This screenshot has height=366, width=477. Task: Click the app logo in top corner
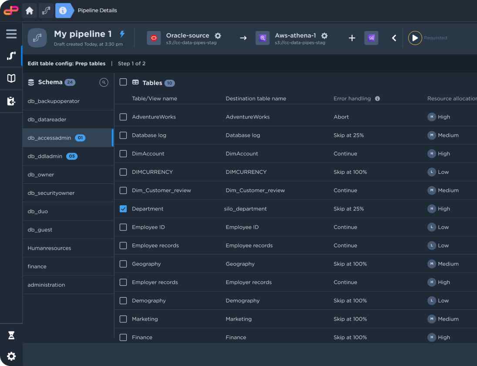(x=11, y=10)
